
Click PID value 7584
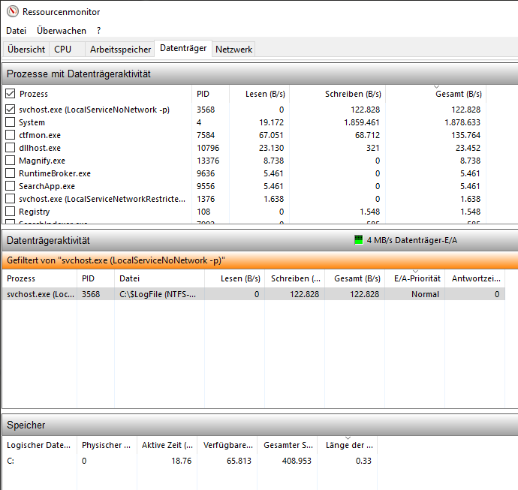pyautogui.click(x=206, y=135)
